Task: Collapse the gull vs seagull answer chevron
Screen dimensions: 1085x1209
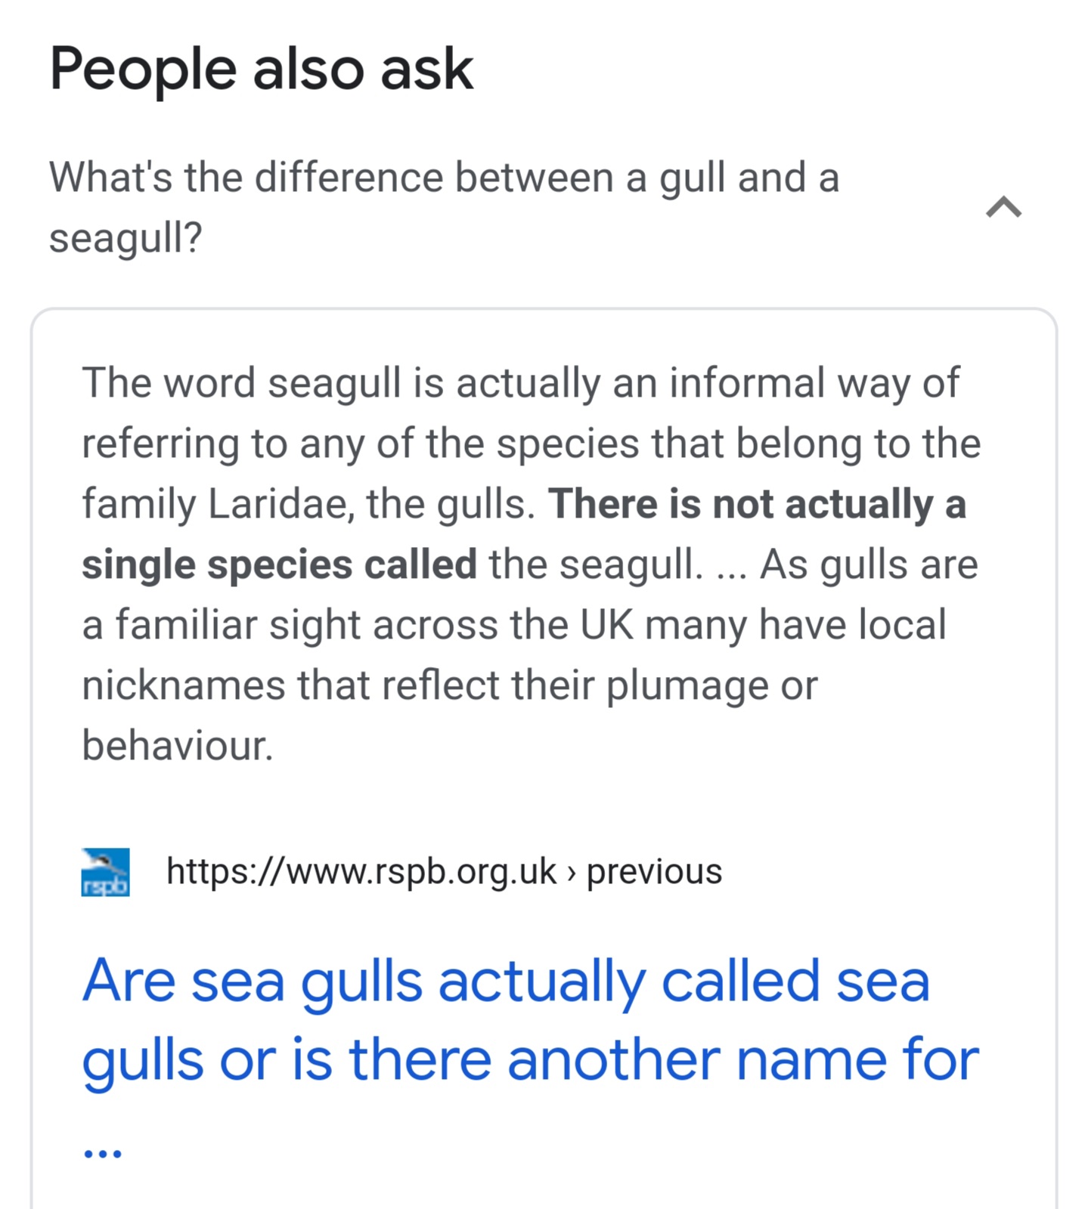Action: 1003,207
